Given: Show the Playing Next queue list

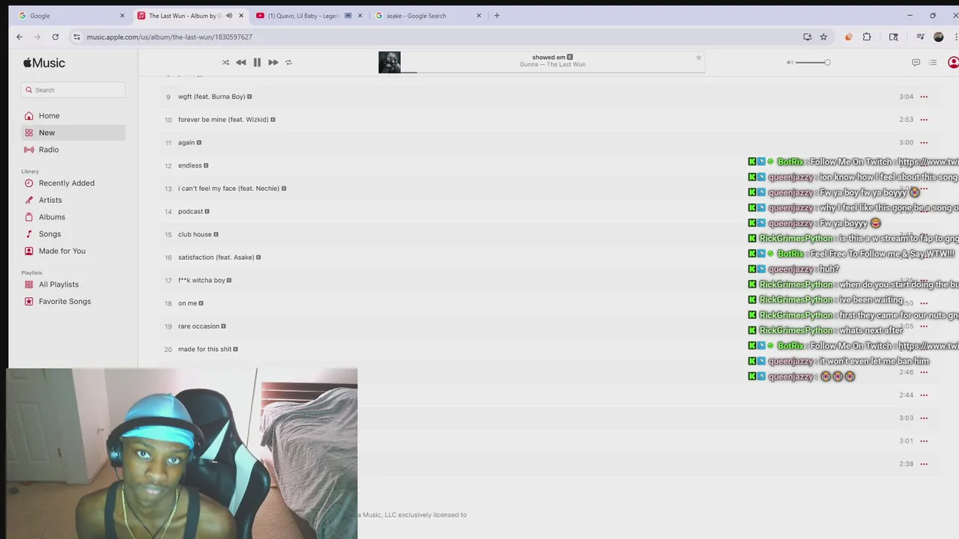Looking at the screenshot, I should pyautogui.click(x=933, y=62).
